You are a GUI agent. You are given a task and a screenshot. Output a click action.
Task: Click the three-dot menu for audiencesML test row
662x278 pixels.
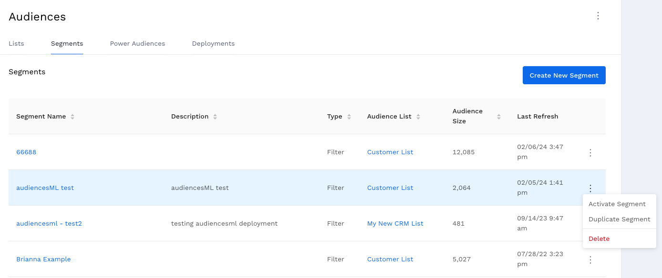click(x=590, y=189)
